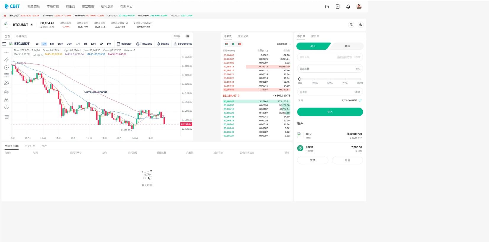This screenshot has width=489, height=242.
Task: Click the 50% mark on the amount slider
Action: (330, 79)
